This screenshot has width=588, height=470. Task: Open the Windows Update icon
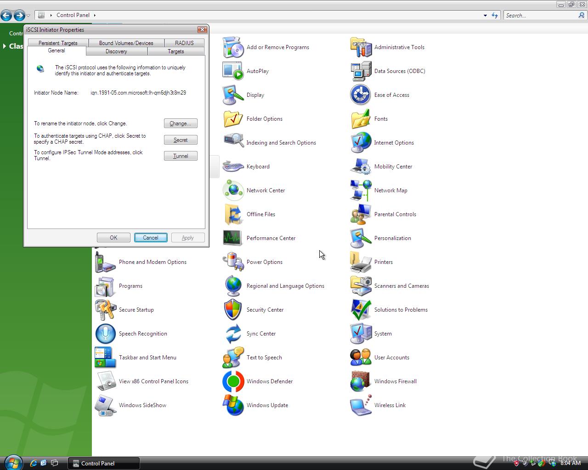(233, 405)
